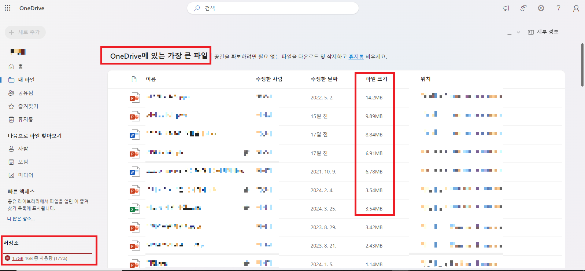The height and width of the screenshot is (271, 585).
Task: Click the 1.7GB storage usage link
Action: tap(18, 258)
